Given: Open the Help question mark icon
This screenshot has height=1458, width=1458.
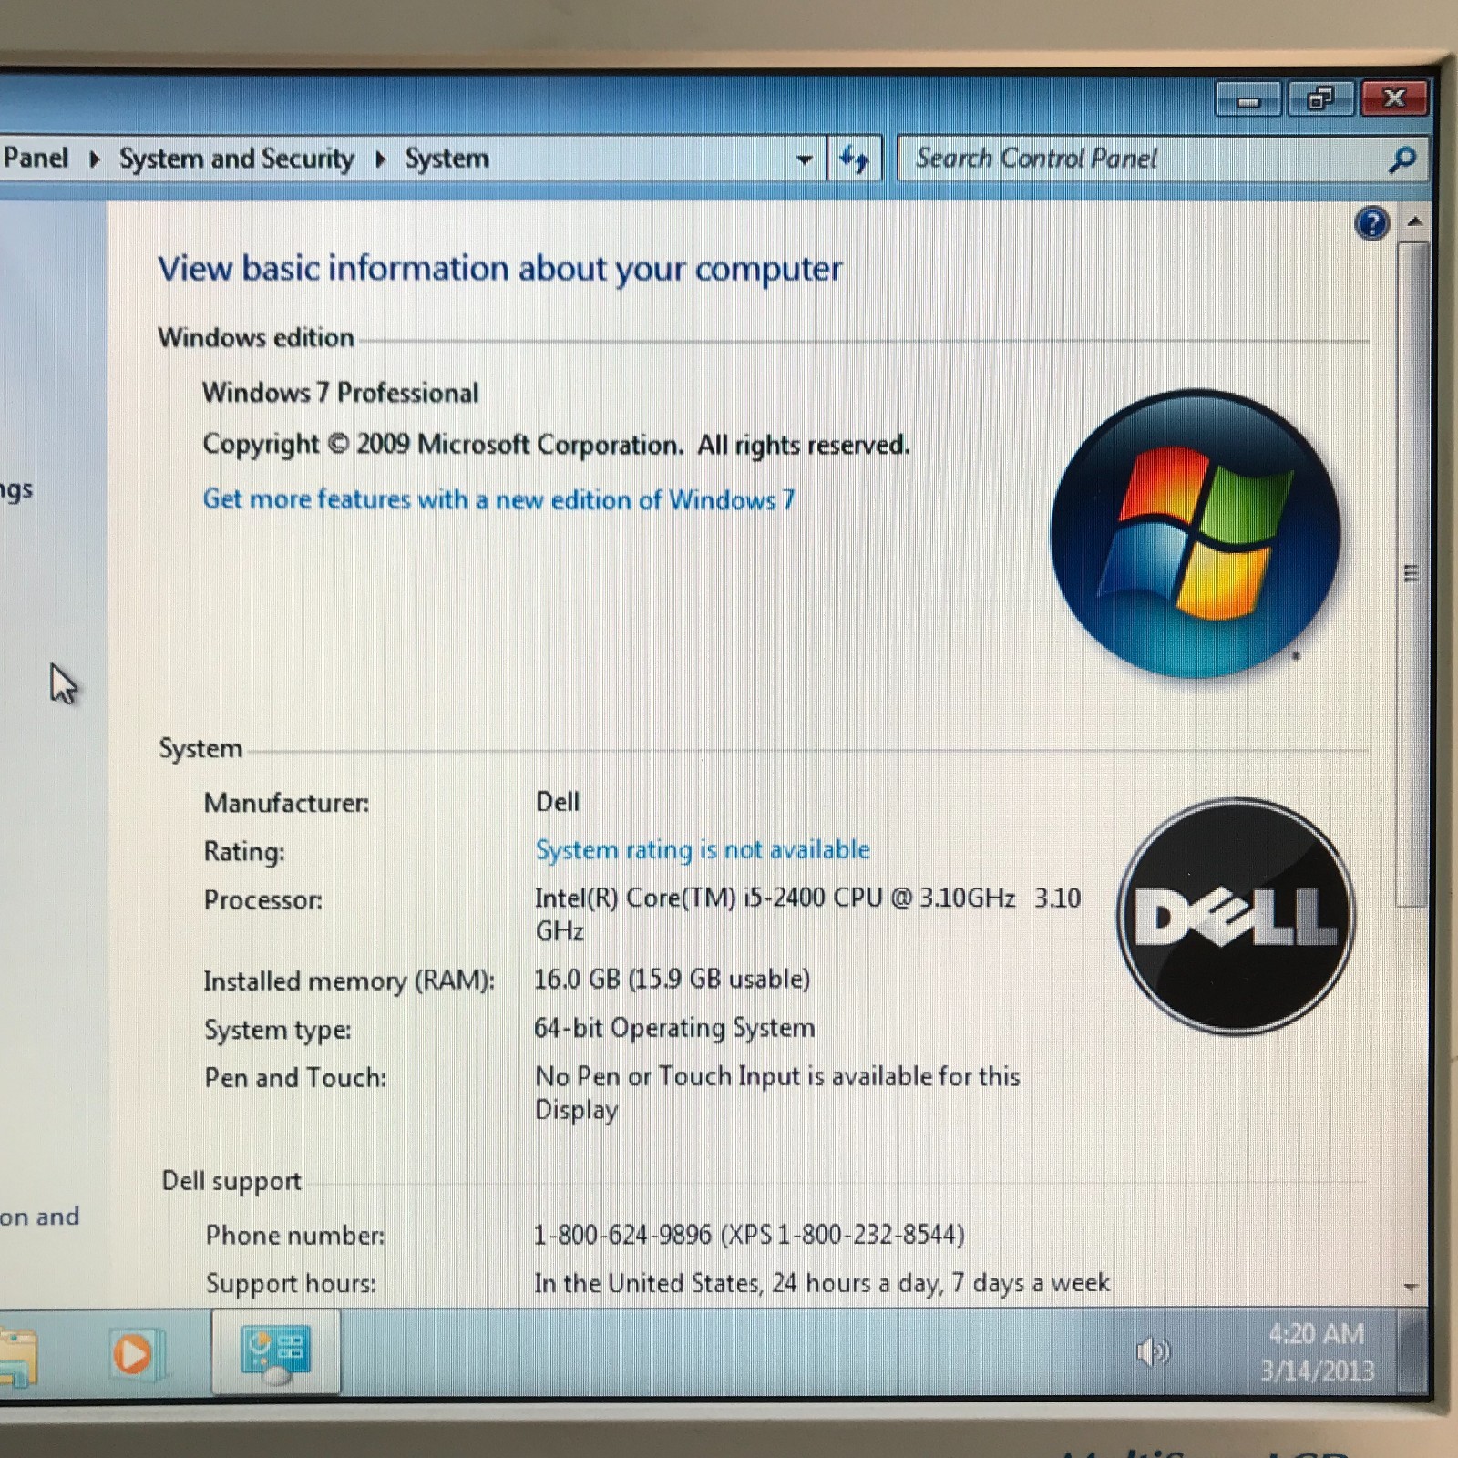Looking at the screenshot, I should 1371,223.
